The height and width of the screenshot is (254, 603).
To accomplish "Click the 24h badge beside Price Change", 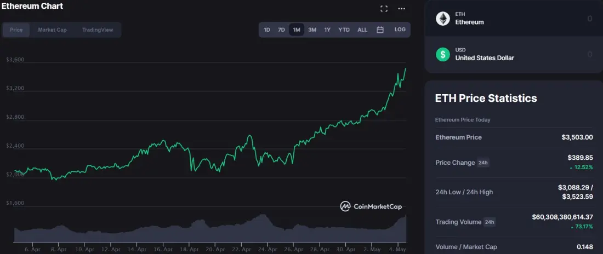I will [483, 163].
